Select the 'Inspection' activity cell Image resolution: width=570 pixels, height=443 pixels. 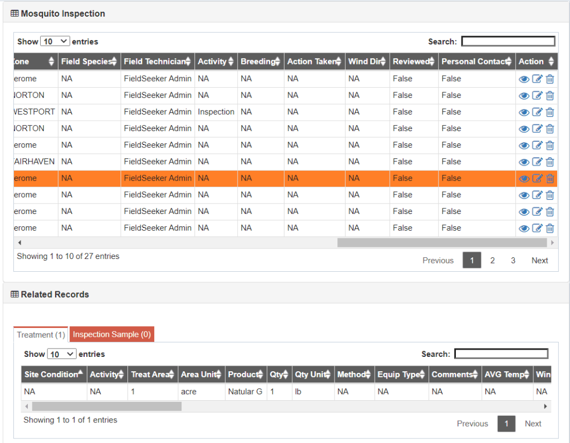tap(216, 112)
